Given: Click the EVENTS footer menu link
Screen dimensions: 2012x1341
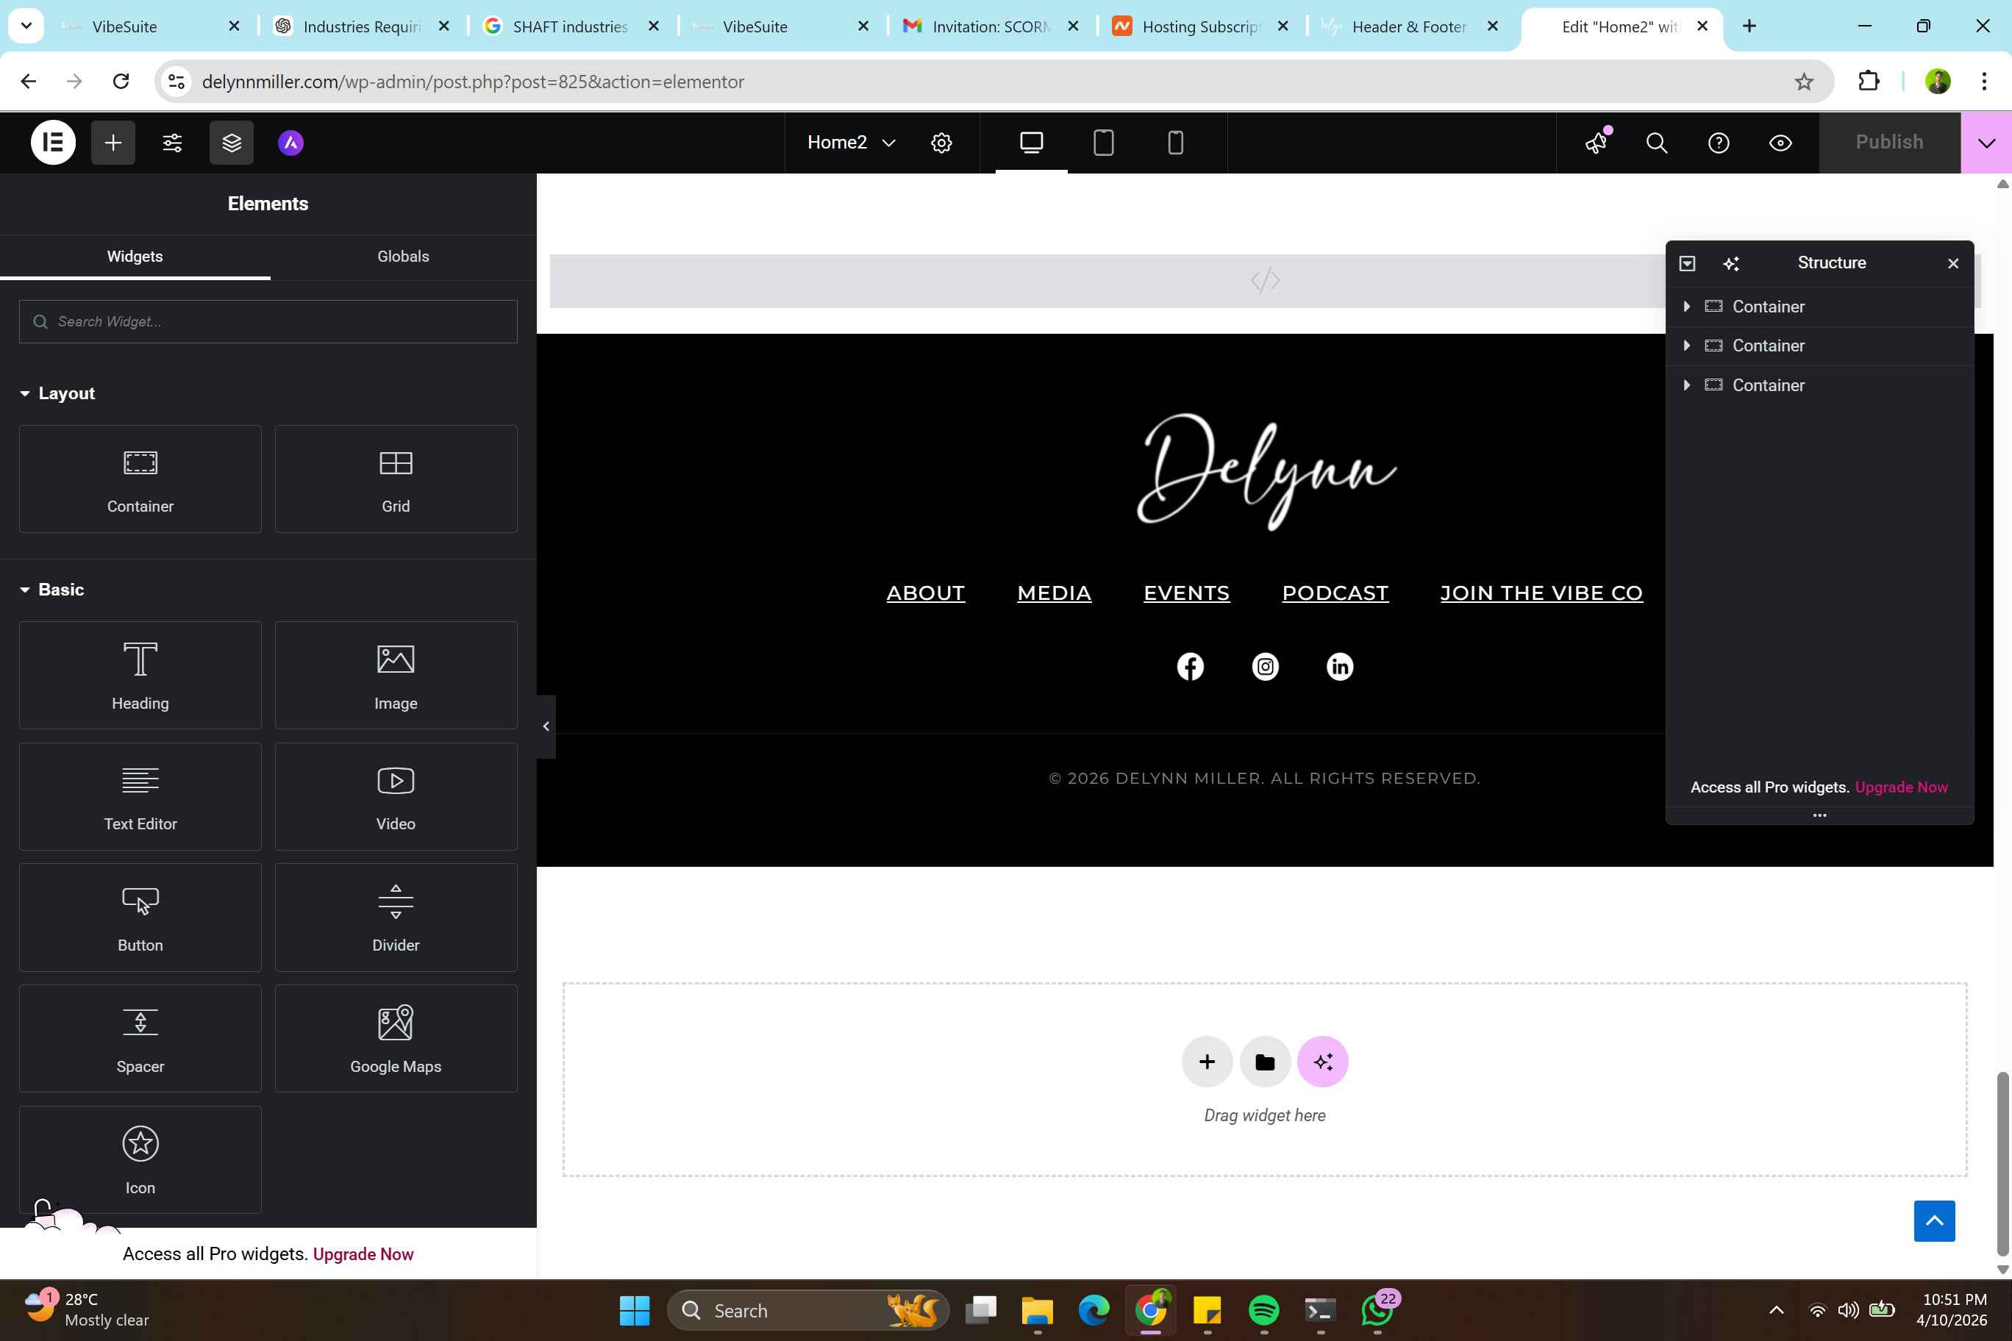Looking at the screenshot, I should 1186,593.
